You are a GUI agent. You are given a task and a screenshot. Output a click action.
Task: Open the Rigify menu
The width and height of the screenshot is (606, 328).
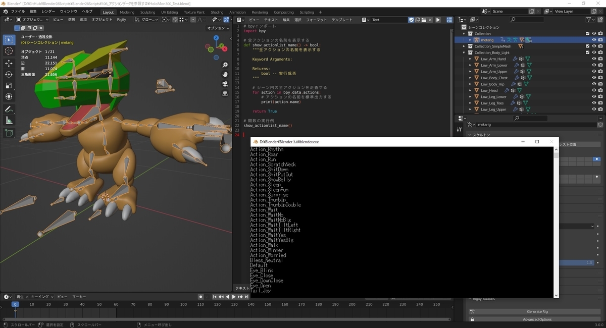click(x=122, y=19)
